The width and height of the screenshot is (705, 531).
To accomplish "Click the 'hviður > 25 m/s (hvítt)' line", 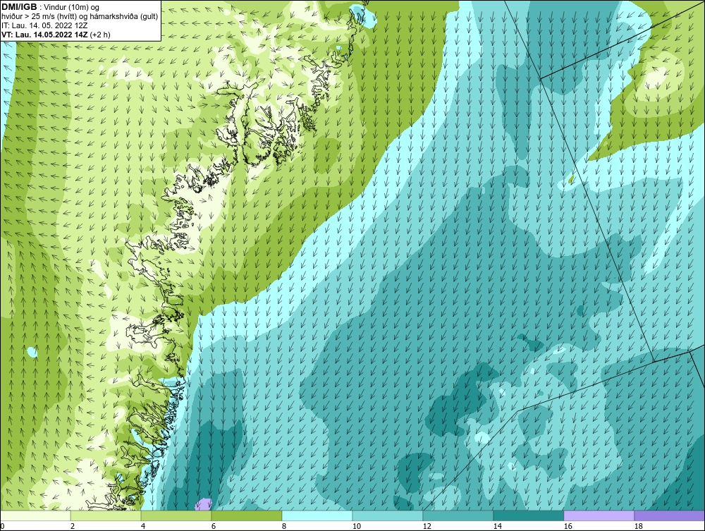I will pyautogui.click(x=80, y=16).
